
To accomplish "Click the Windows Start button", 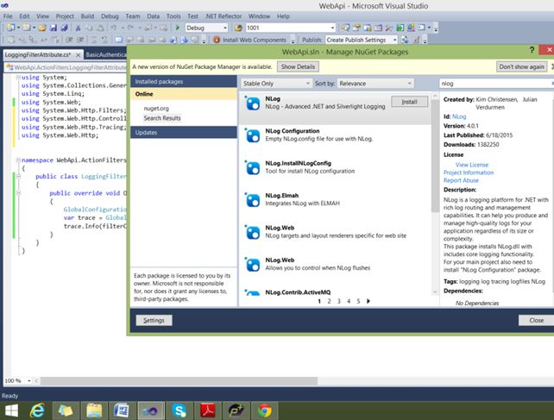I will tap(11, 411).
